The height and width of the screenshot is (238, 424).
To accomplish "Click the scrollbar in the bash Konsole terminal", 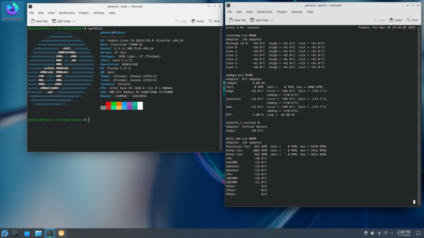I will tap(221, 89).
